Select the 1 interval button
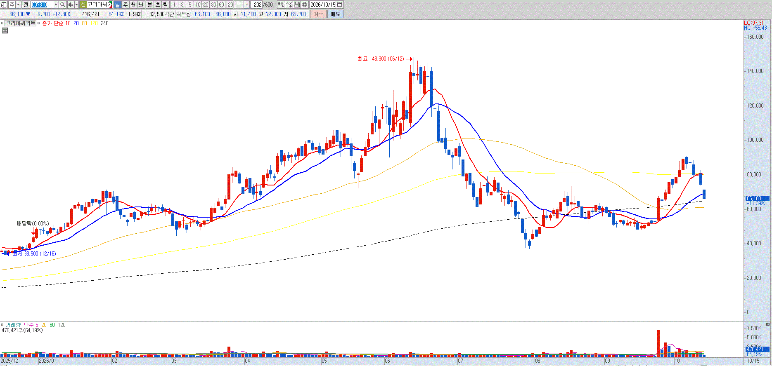Viewport: 772px width, 366px height. [174, 5]
